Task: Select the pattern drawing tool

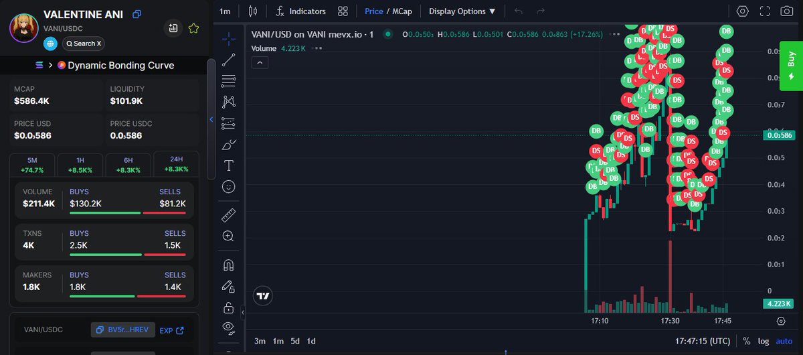Action: 229,102
